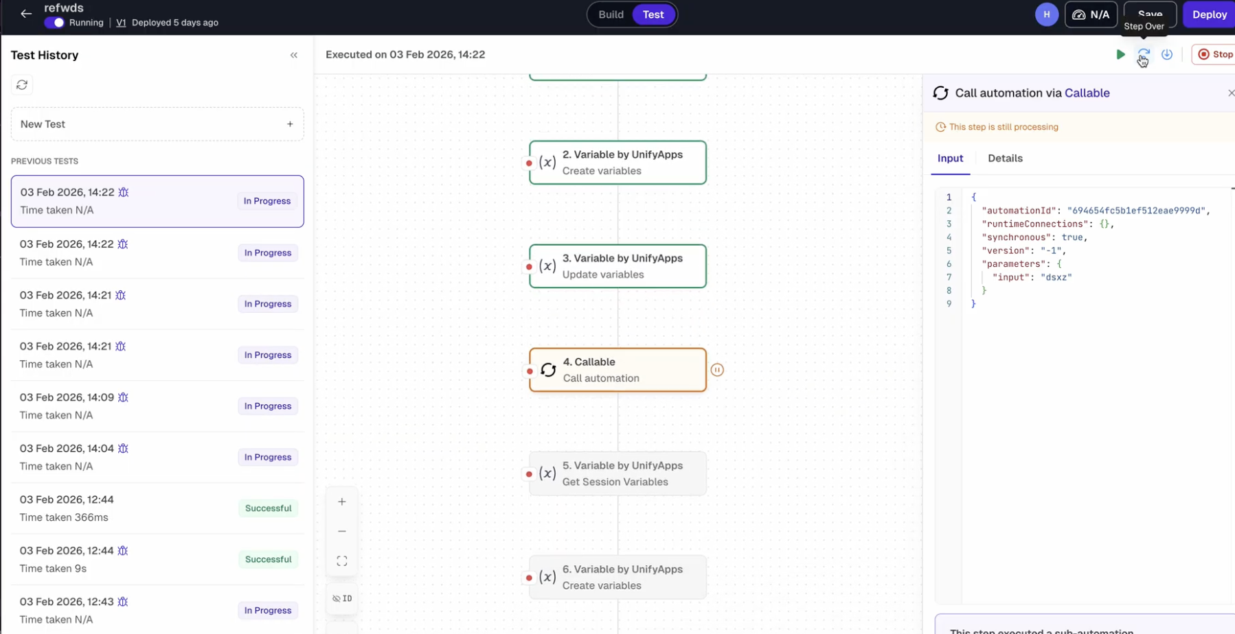Open the test that took 366ms

pos(157,508)
